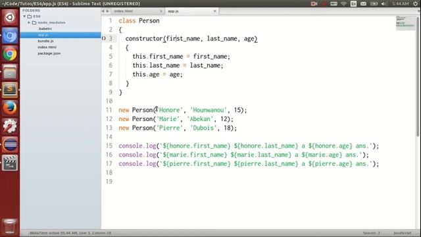421x237 pixels.
Task: Click the 'constructor' word on line 3
Action: pyautogui.click(x=144, y=39)
